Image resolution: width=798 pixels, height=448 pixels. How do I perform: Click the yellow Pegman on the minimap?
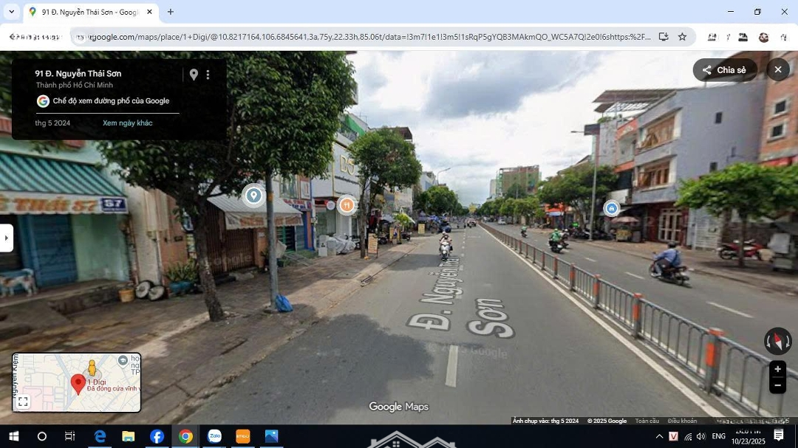(x=92, y=367)
